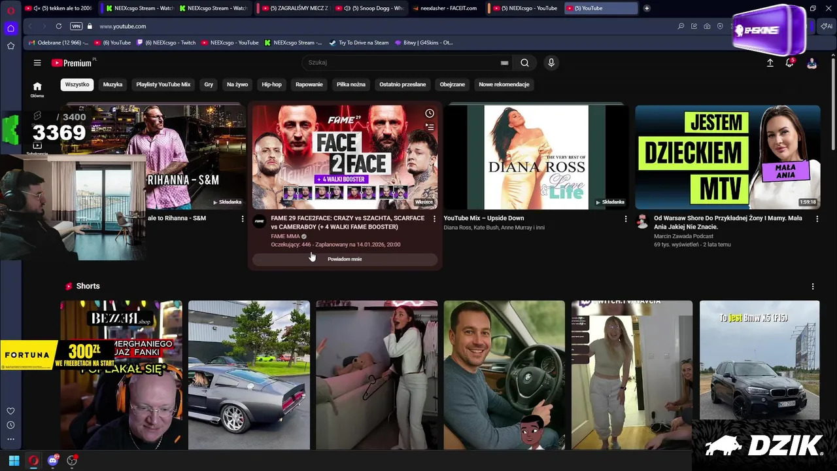Select the Gry filter chip
The height and width of the screenshot is (471, 837).
209,84
